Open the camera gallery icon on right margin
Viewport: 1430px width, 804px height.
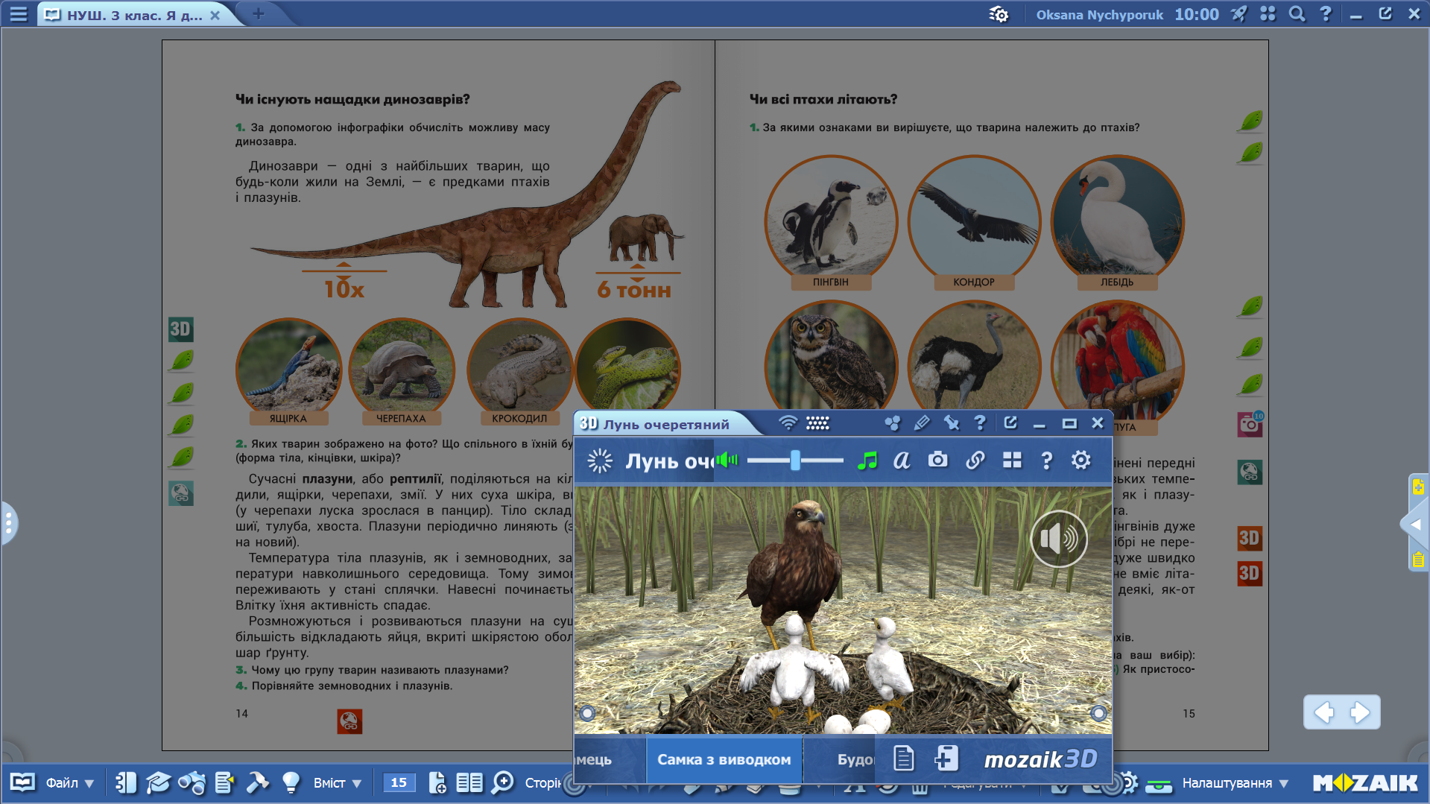[x=1250, y=424]
